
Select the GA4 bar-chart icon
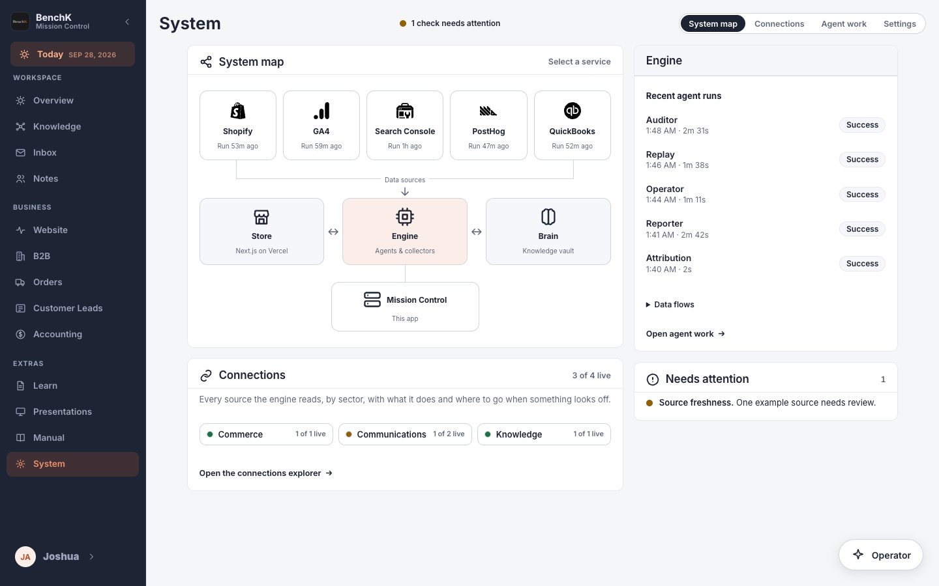321,111
